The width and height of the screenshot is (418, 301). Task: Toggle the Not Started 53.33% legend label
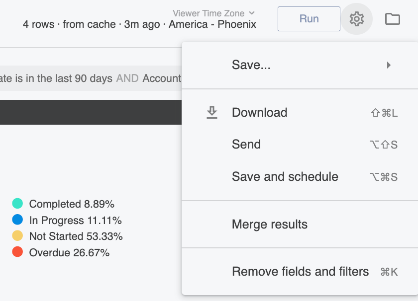[x=76, y=236]
